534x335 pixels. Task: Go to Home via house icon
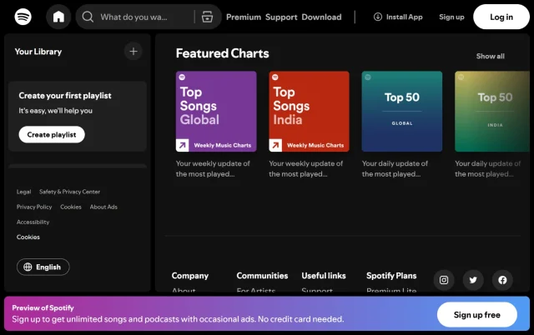[58, 17]
